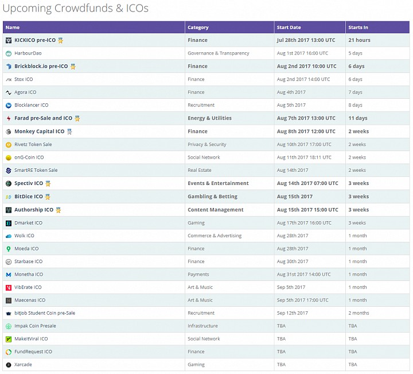
Task: Click the gold medal badge beside KICKICO pre-ICO
Action: (x=61, y=40)
